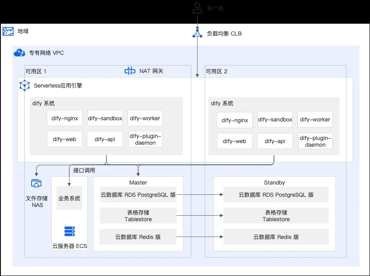Image resolution: width=370 pixels, height=276 pixels.
Task: Click dify-api box in zone 2
Action: click(275, 141)
